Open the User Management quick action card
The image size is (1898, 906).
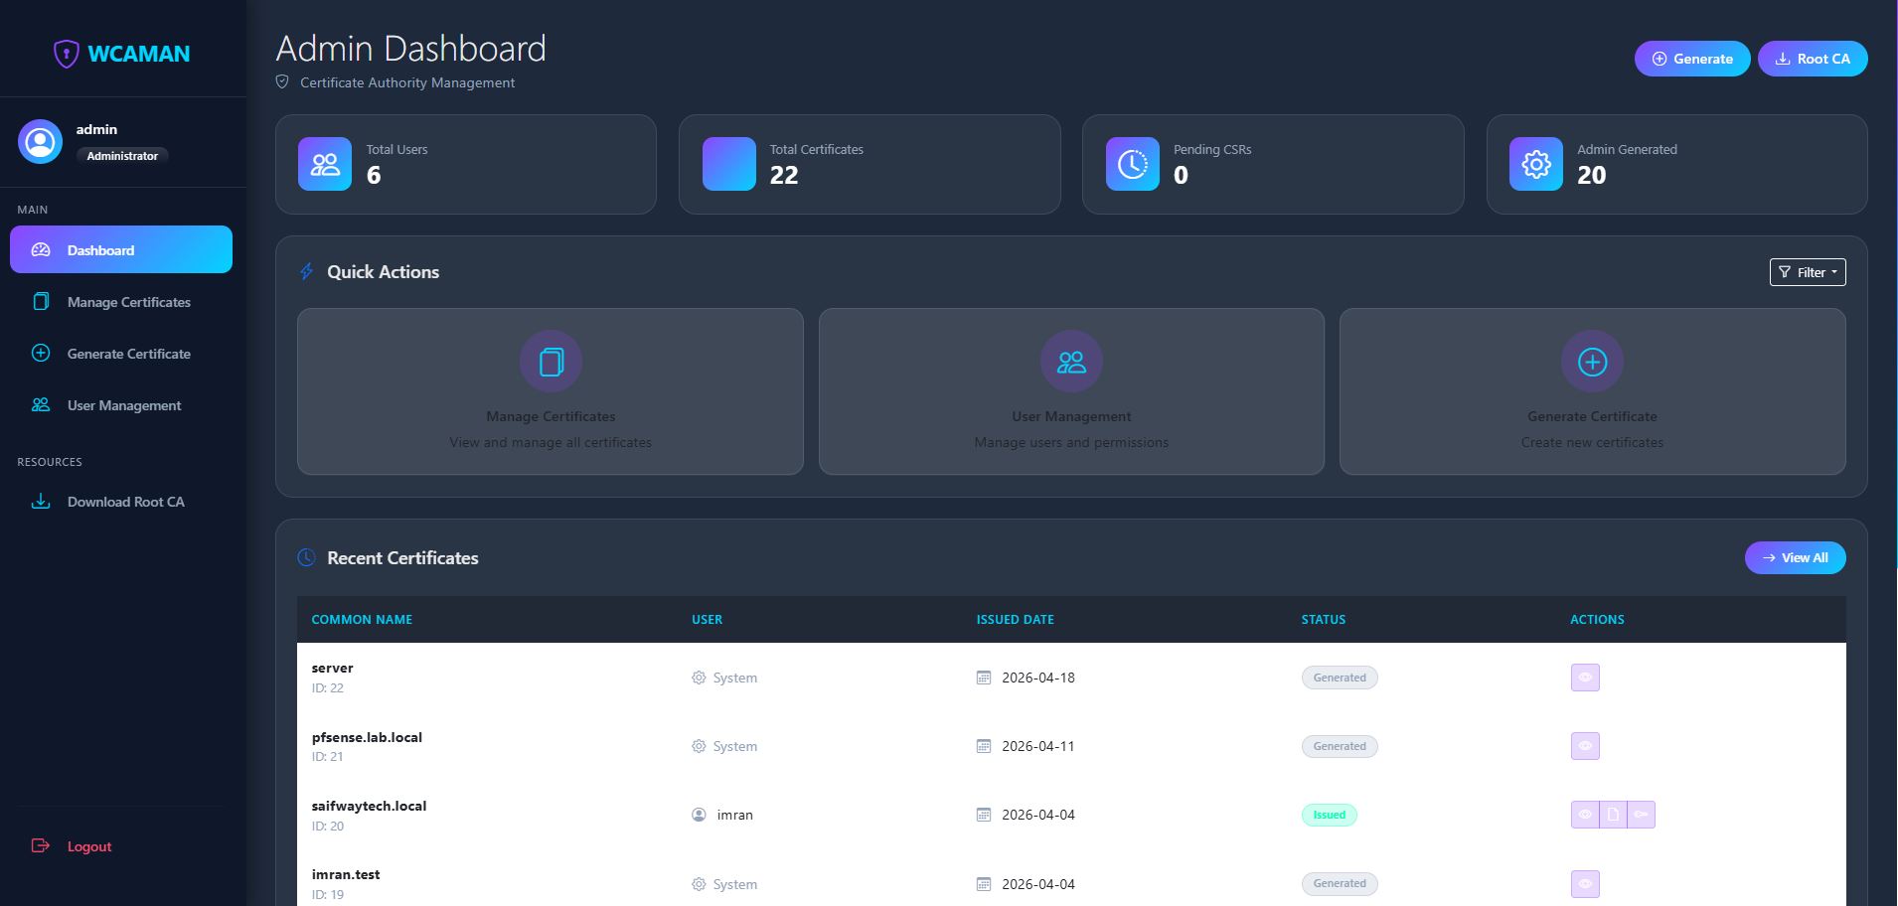pyautogui.click(x=1071, y=391)
